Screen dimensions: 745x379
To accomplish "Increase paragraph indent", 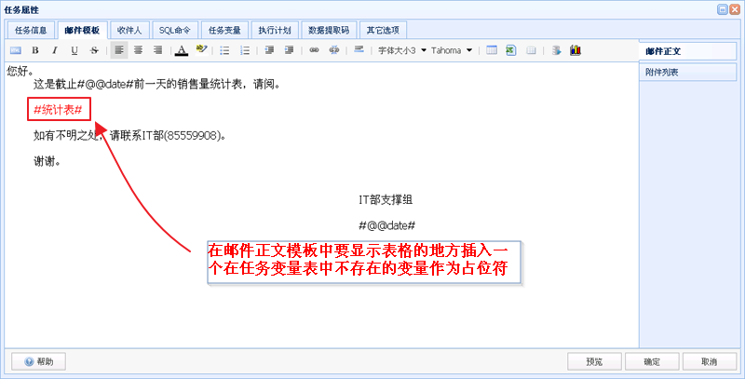I will tap(289, 50).
